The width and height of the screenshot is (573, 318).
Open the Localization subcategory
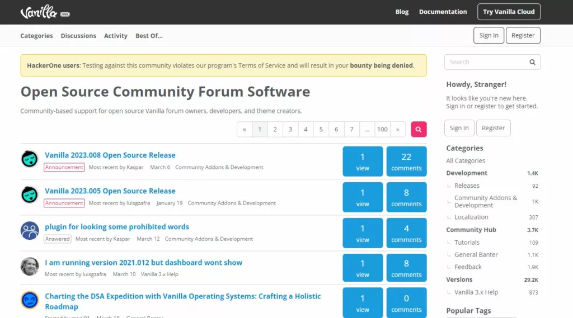tap(471, 217)
